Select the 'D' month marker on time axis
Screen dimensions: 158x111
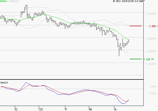17,109
